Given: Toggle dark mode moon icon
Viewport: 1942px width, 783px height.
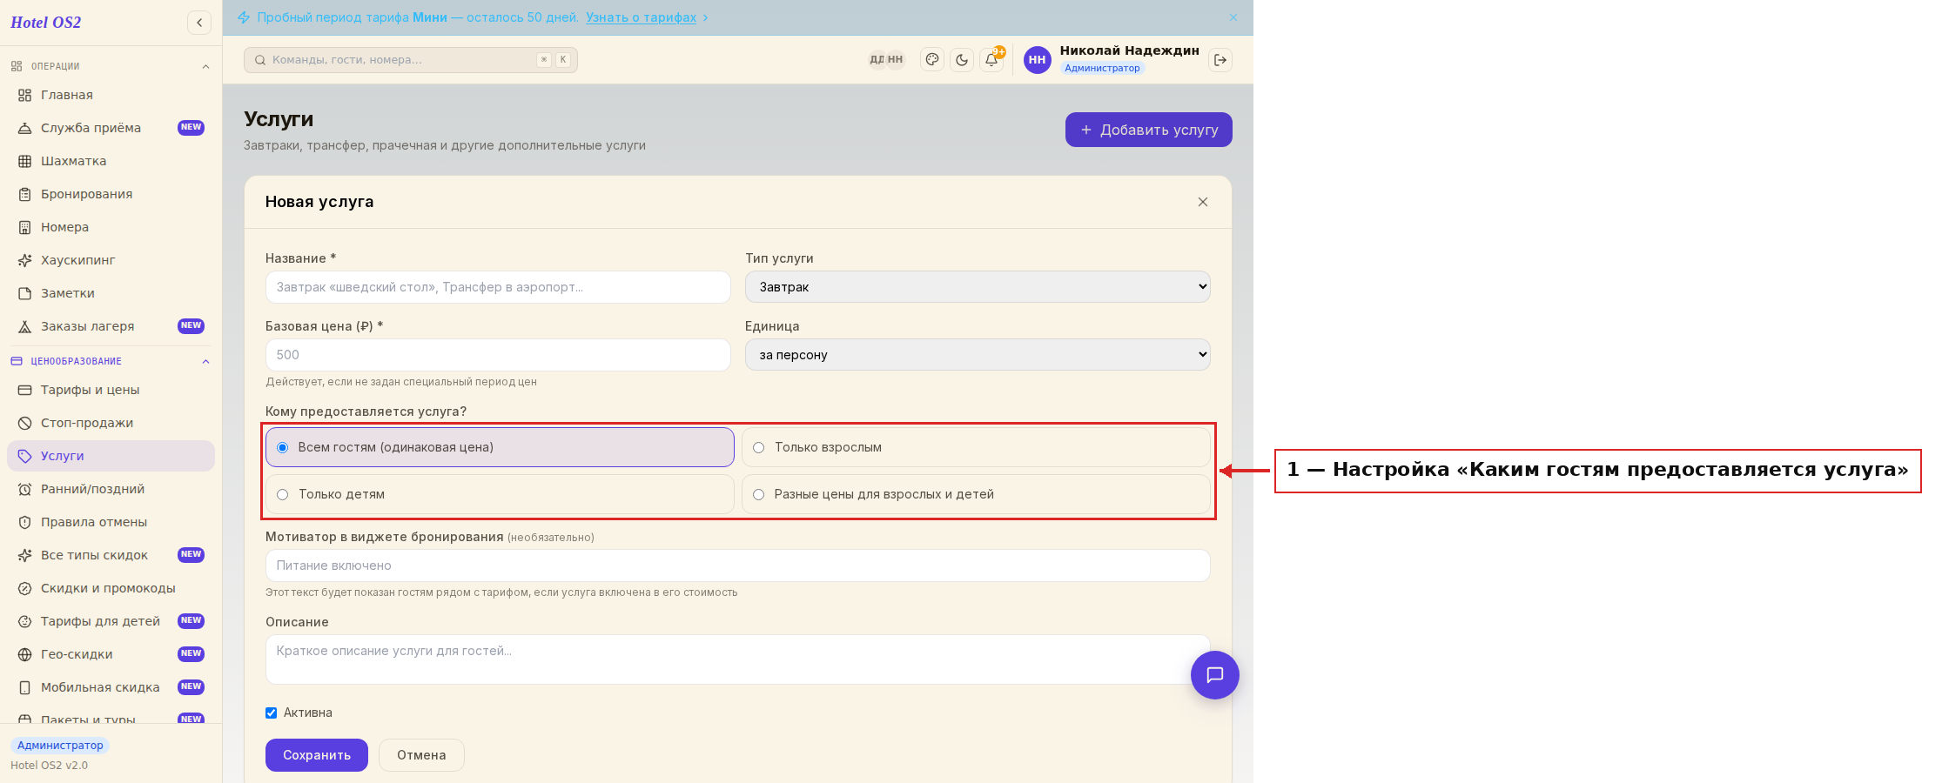Looking at the screenshot, I should point(962,60).
